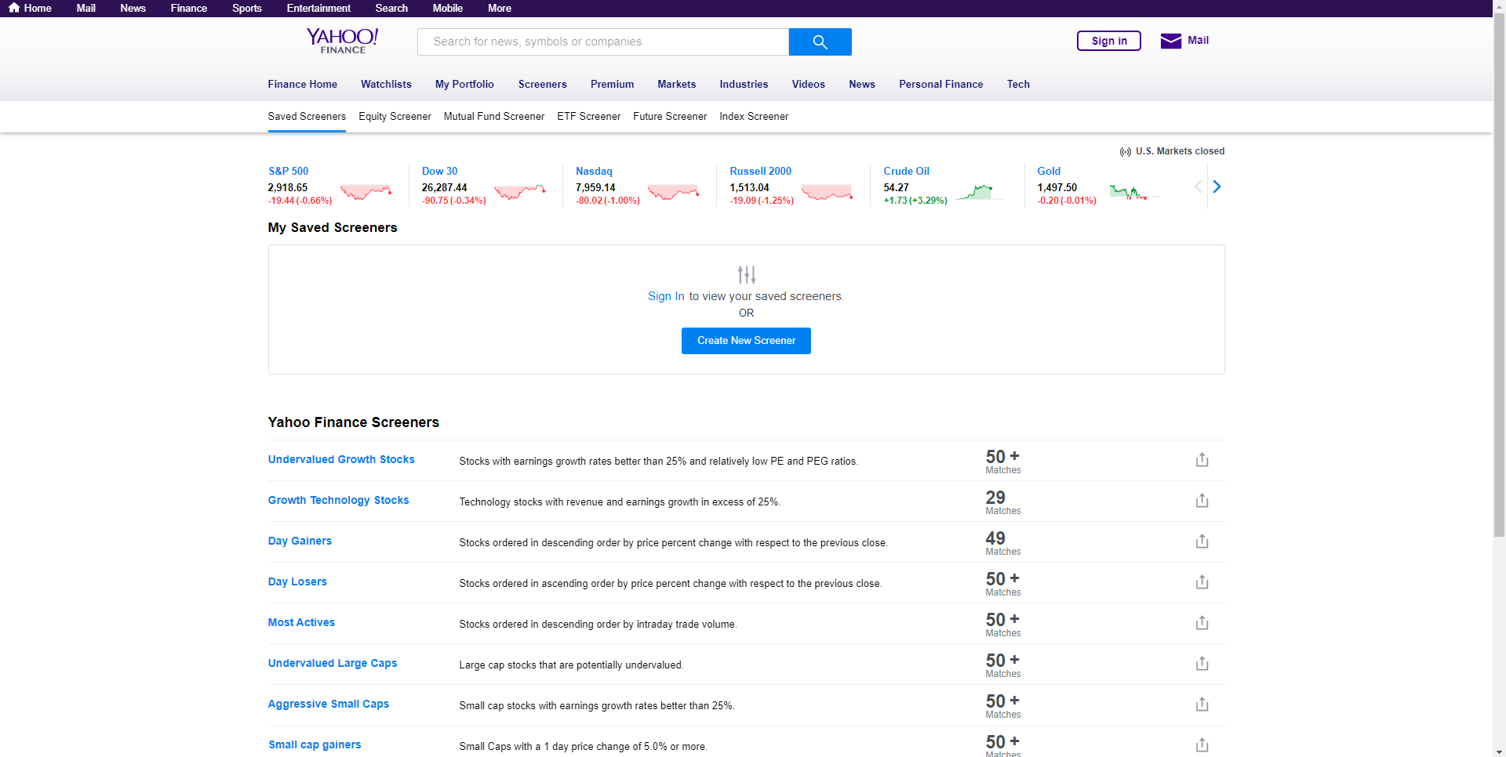Click the Create New Screener button
This screenshot has height=757, width=1506.
coord(746,341)
